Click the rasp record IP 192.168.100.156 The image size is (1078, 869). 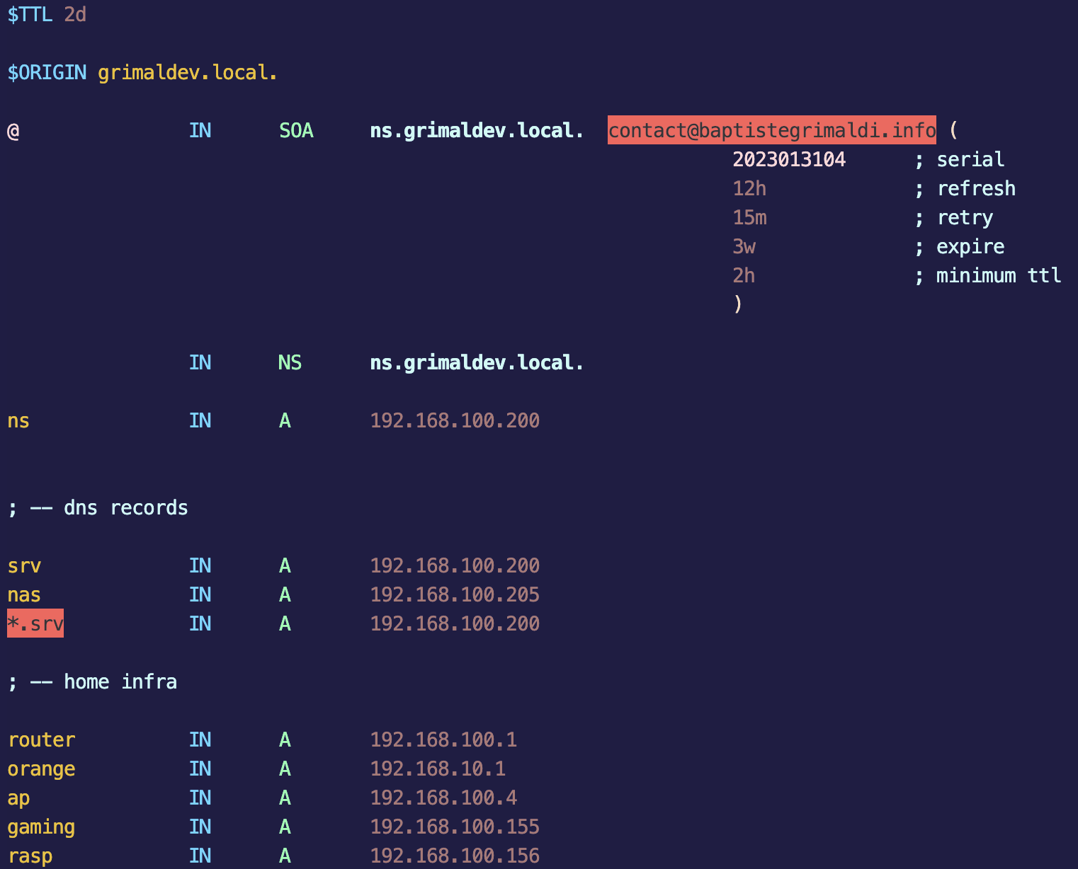[x=454, y=856]
